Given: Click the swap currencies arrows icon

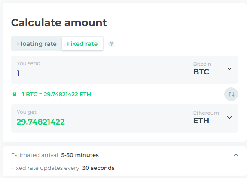Looking at the screenshot, I should [231, 94].
